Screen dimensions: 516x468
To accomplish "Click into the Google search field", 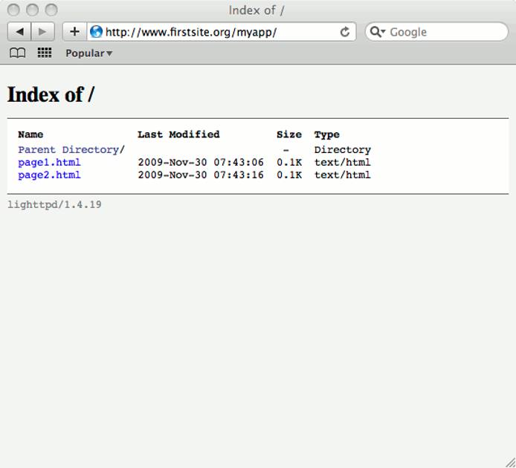I will point(446,32).
